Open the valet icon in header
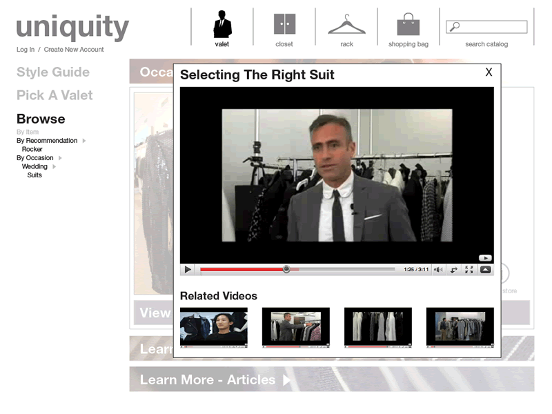The height and width of the screenshot is (414, 552). point(222,24)
